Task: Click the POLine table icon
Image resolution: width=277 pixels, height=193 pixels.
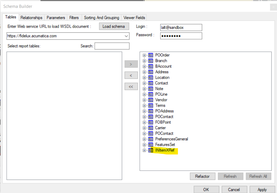Action: (151, 94)
